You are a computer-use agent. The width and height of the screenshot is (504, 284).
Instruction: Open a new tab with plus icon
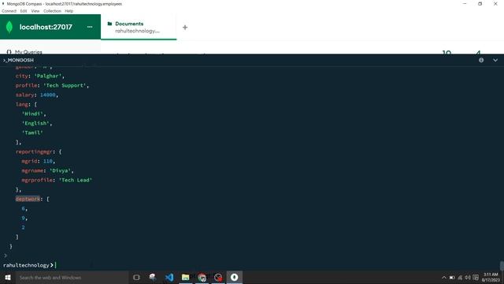click(x=185, y=28)
